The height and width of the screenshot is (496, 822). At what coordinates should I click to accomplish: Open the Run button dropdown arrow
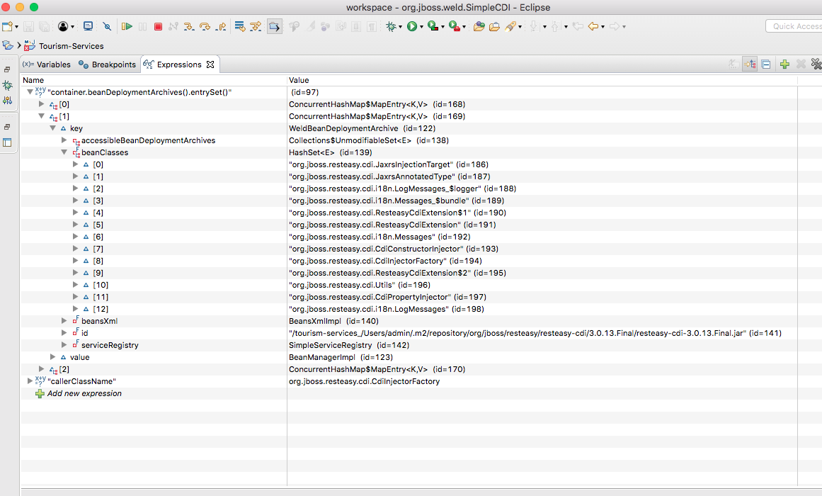pyautogui.click(x=421, y=27)
